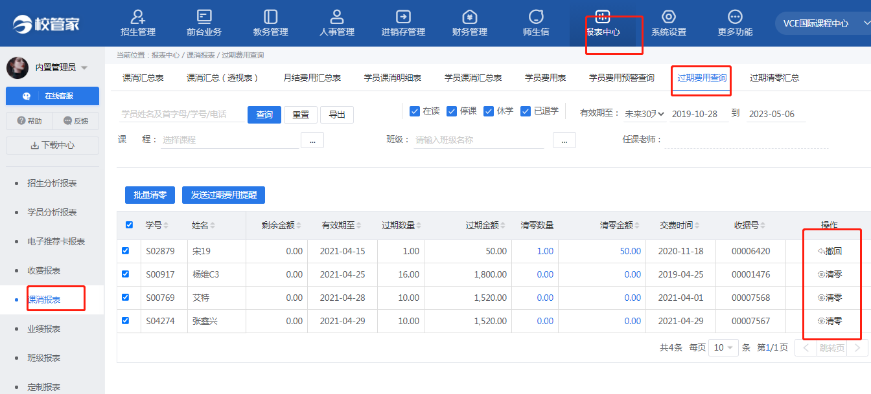Switch to 课消汇总表 tab
This screenshot has width=871, height=394.
point(143,78)
